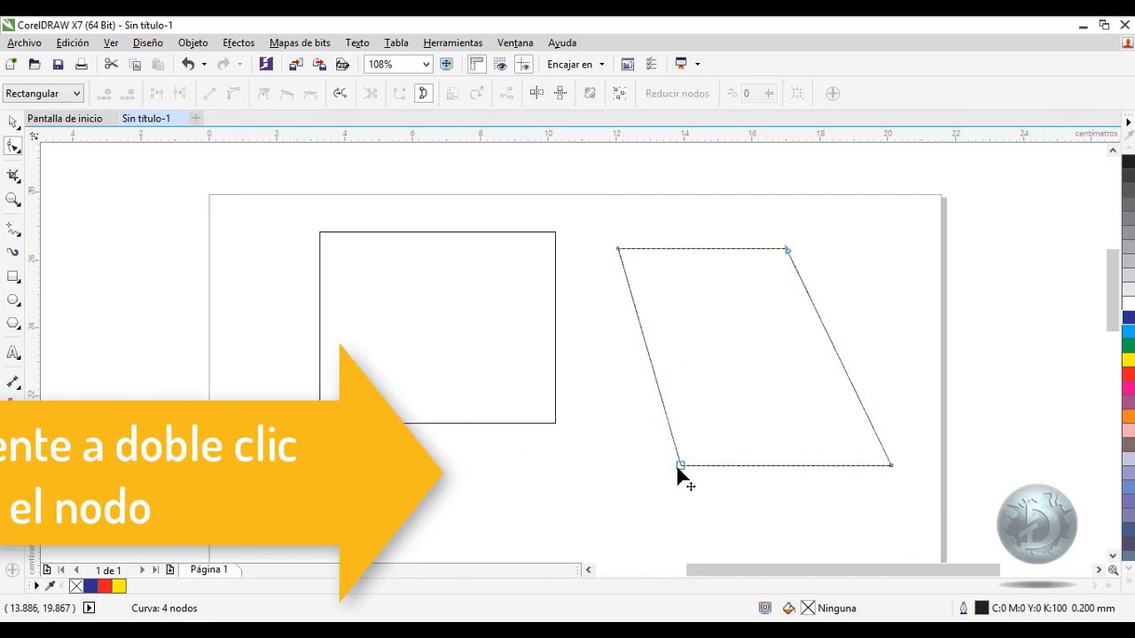Toggle show guidelines button

point(524,64)
